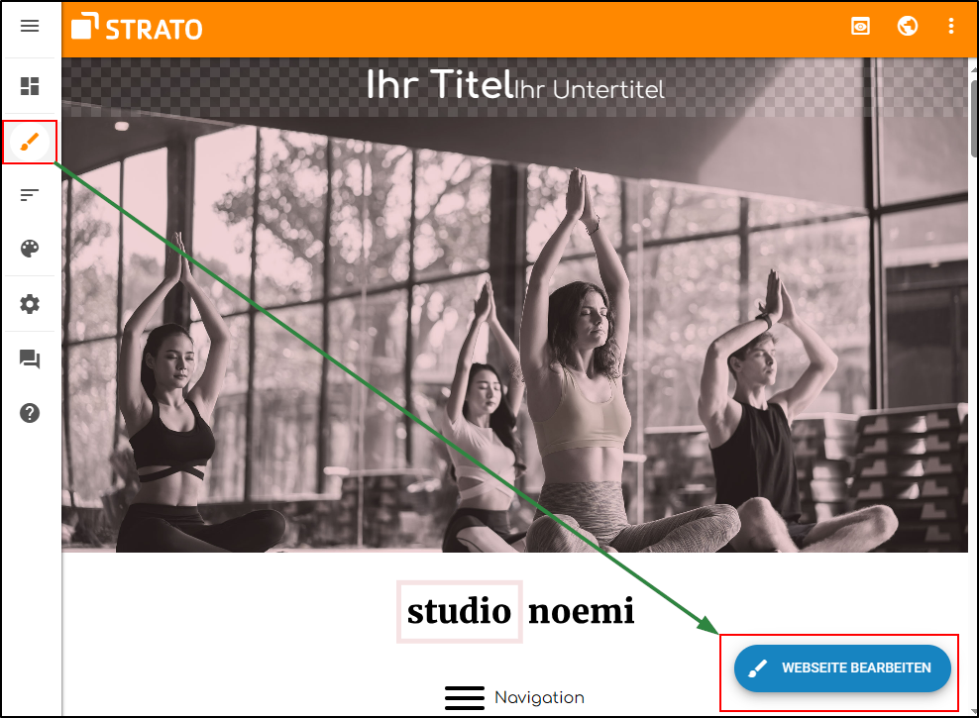
Task: Open the chat feedback bubbles icon
Action: point(30,359)
